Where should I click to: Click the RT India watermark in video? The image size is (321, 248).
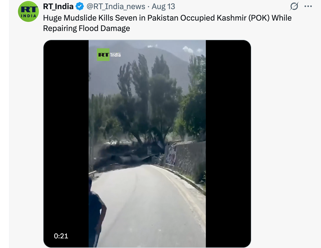point(109,55)
